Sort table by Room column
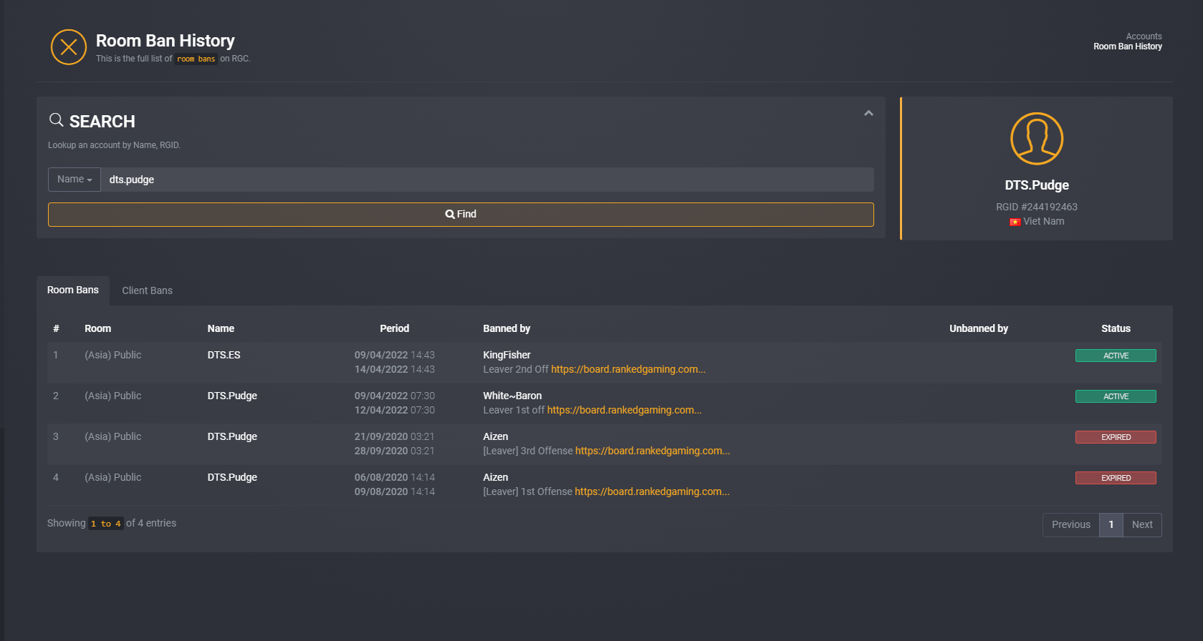1203x641 pixels. [x=98, y=328]
